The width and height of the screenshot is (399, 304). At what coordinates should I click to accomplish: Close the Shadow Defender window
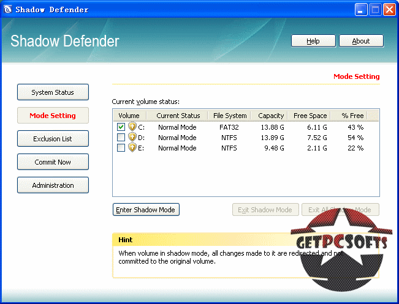point(390,10)
